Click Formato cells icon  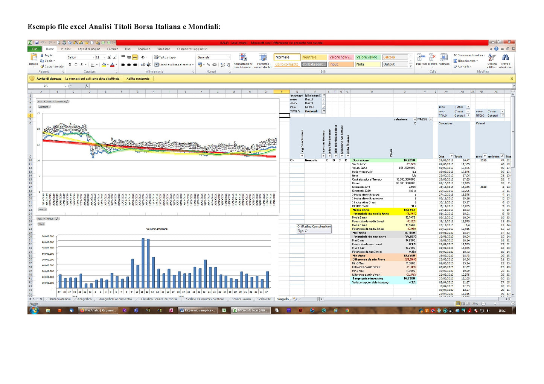(444, 58)
